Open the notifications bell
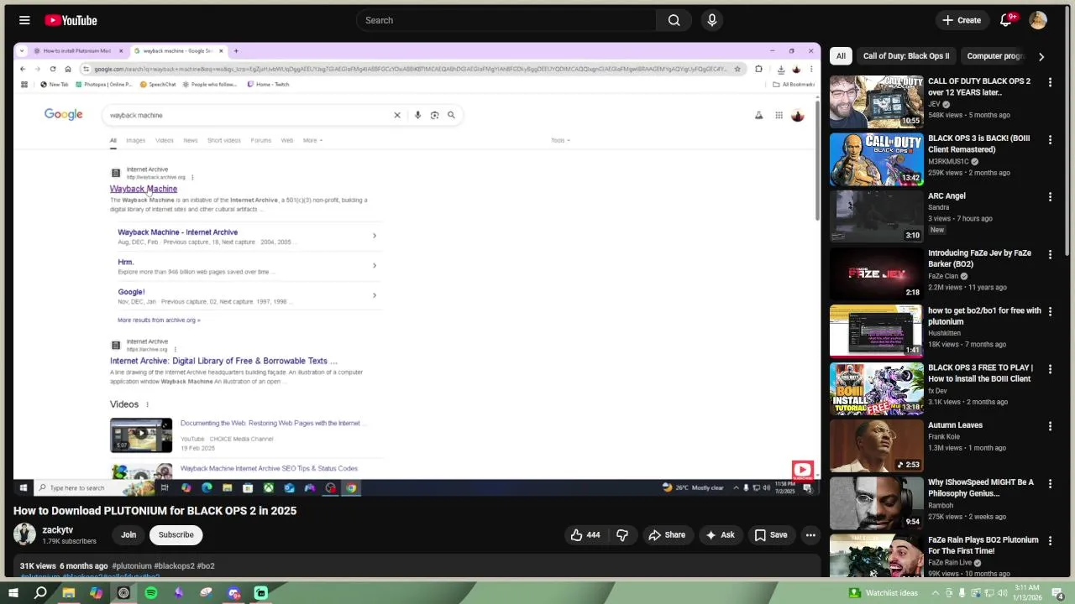The height and width of the screenshot is (604, 1075). click(x=1005, y=20)
